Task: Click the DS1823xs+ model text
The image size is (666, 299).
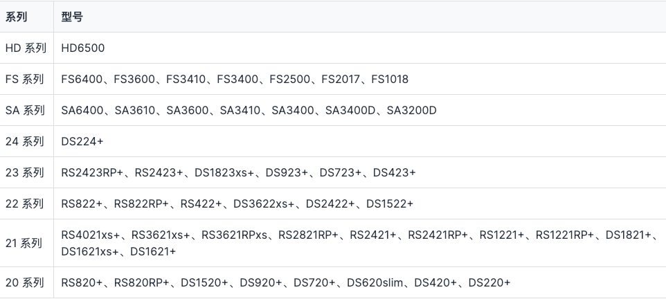Action: [224, 172]
